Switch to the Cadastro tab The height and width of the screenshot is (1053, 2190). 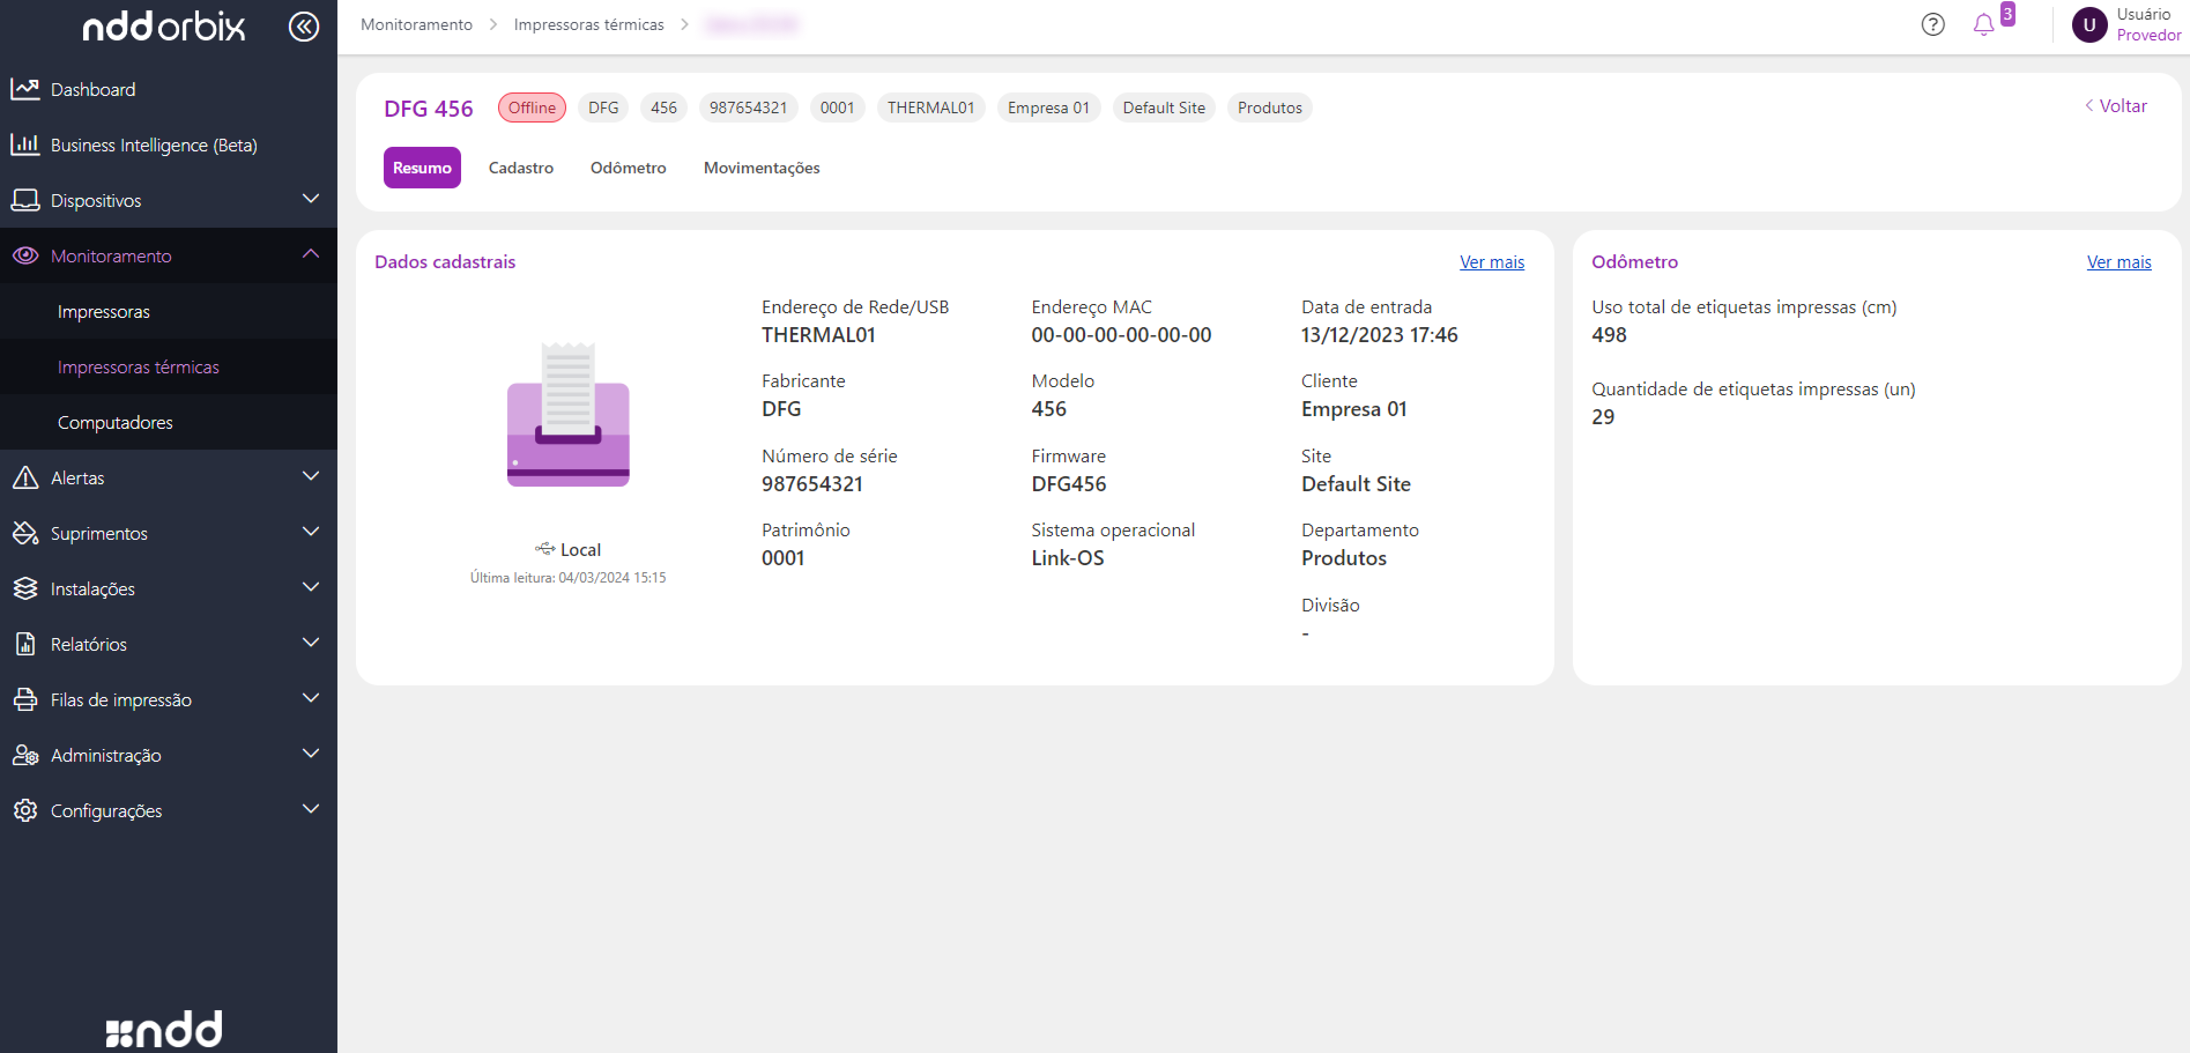[520, 168]
